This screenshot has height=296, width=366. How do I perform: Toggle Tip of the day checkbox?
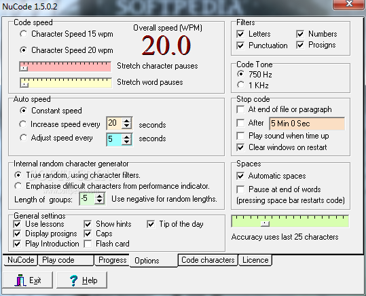click(151, 224)
